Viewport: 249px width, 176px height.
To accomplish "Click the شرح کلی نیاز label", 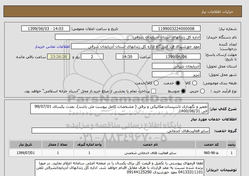I will (223, 109).
